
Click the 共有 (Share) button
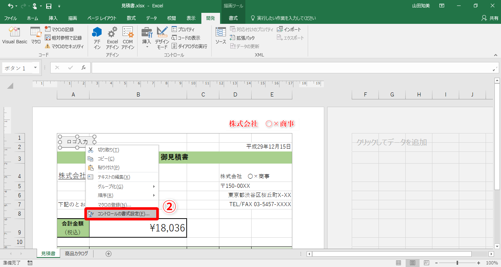click(490, 18)
